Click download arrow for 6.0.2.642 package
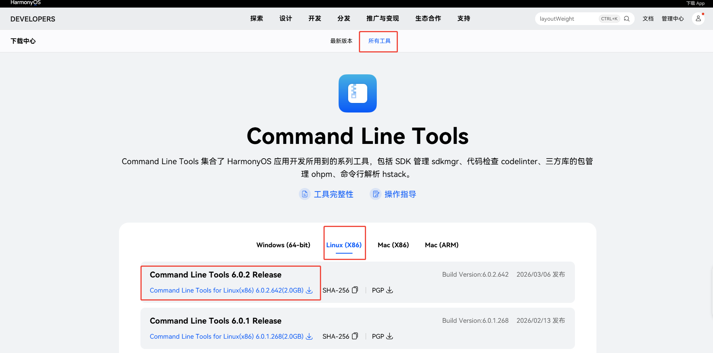713x353 pixels. (309, 291)
